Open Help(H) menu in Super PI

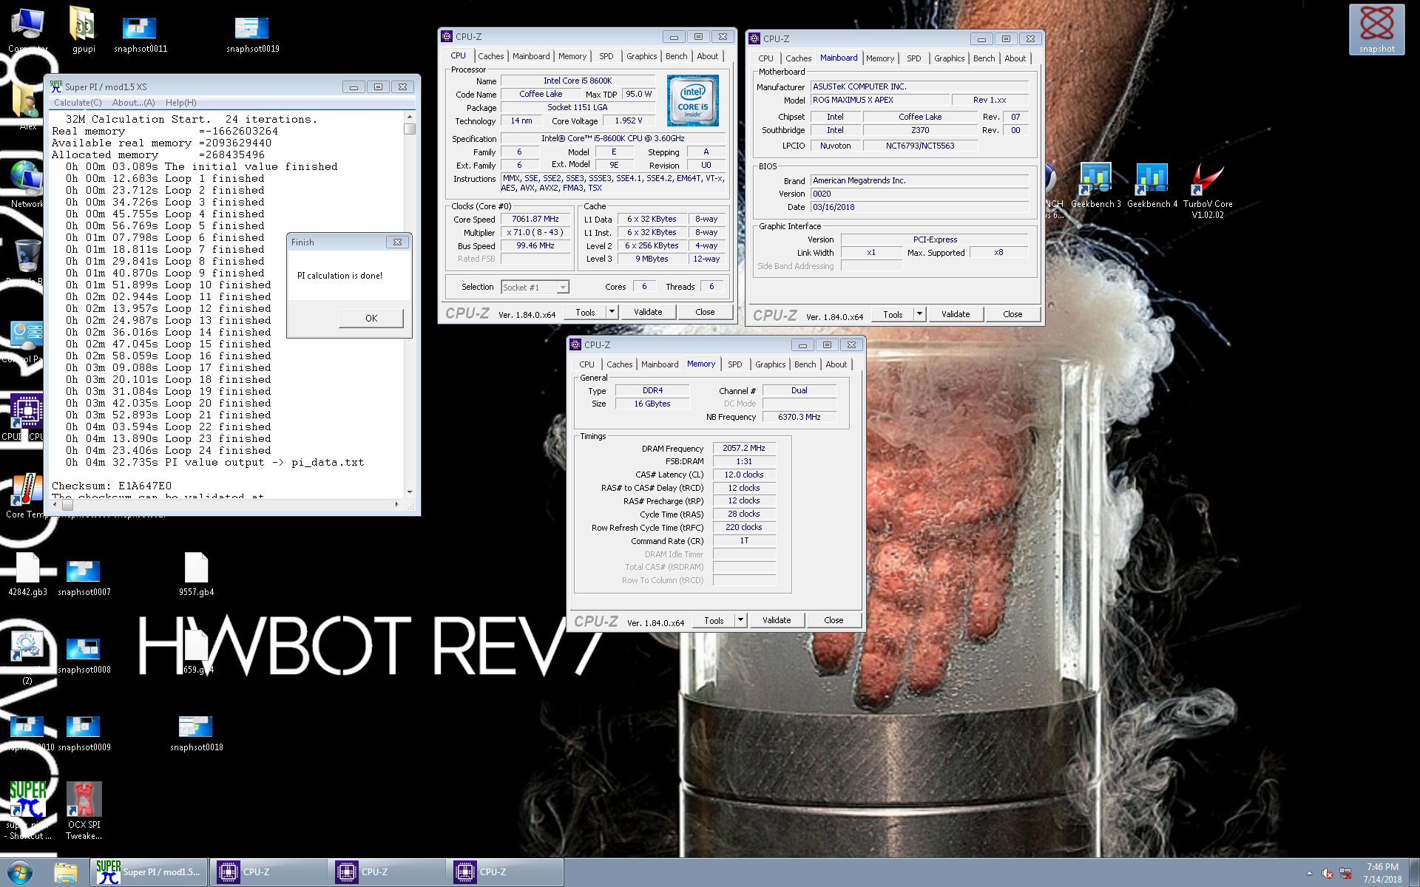coord(180,103)
